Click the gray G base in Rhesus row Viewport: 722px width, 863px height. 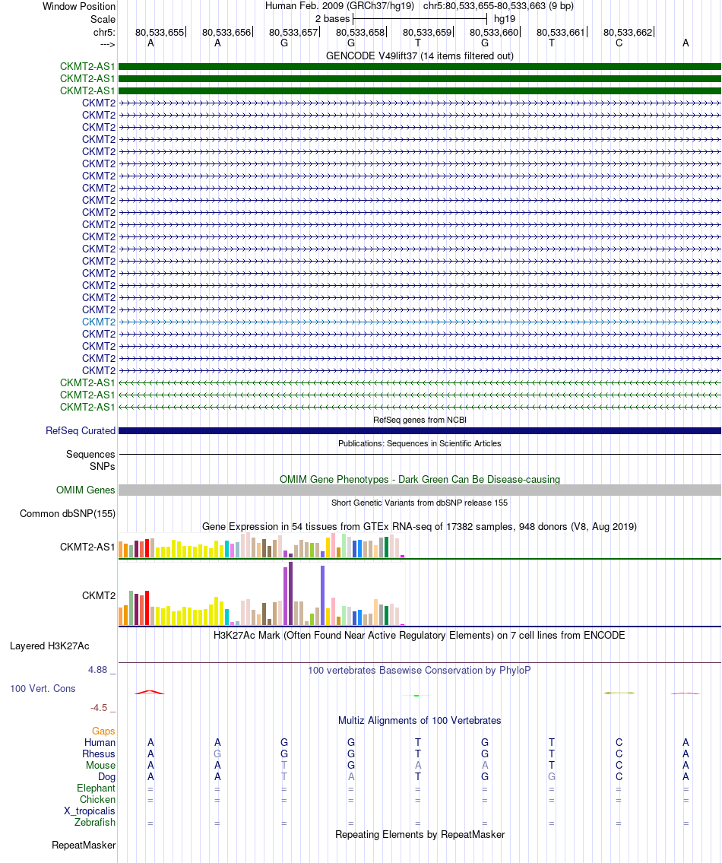point(217,754)
